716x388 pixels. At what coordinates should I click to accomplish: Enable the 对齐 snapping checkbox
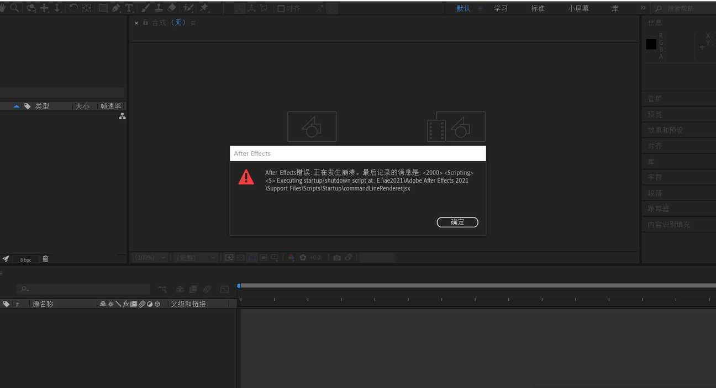point(281,8)
